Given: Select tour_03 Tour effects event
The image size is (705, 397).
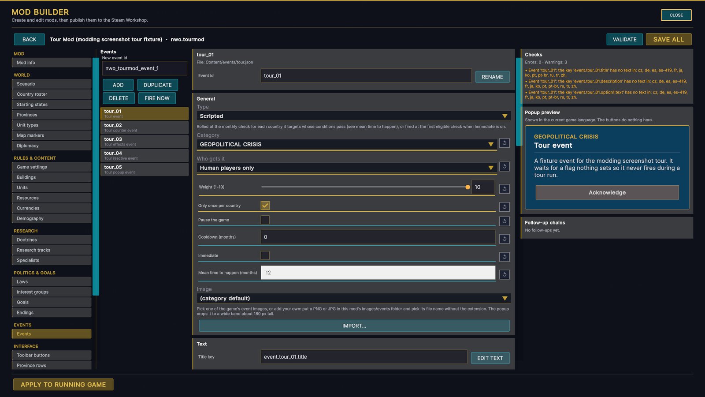Looking at the screenshot, I should click(x=145, y=141).
